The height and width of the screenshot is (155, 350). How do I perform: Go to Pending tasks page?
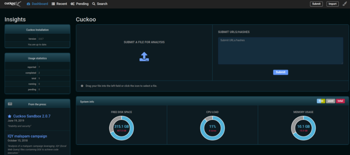click(x=79, y=4)
